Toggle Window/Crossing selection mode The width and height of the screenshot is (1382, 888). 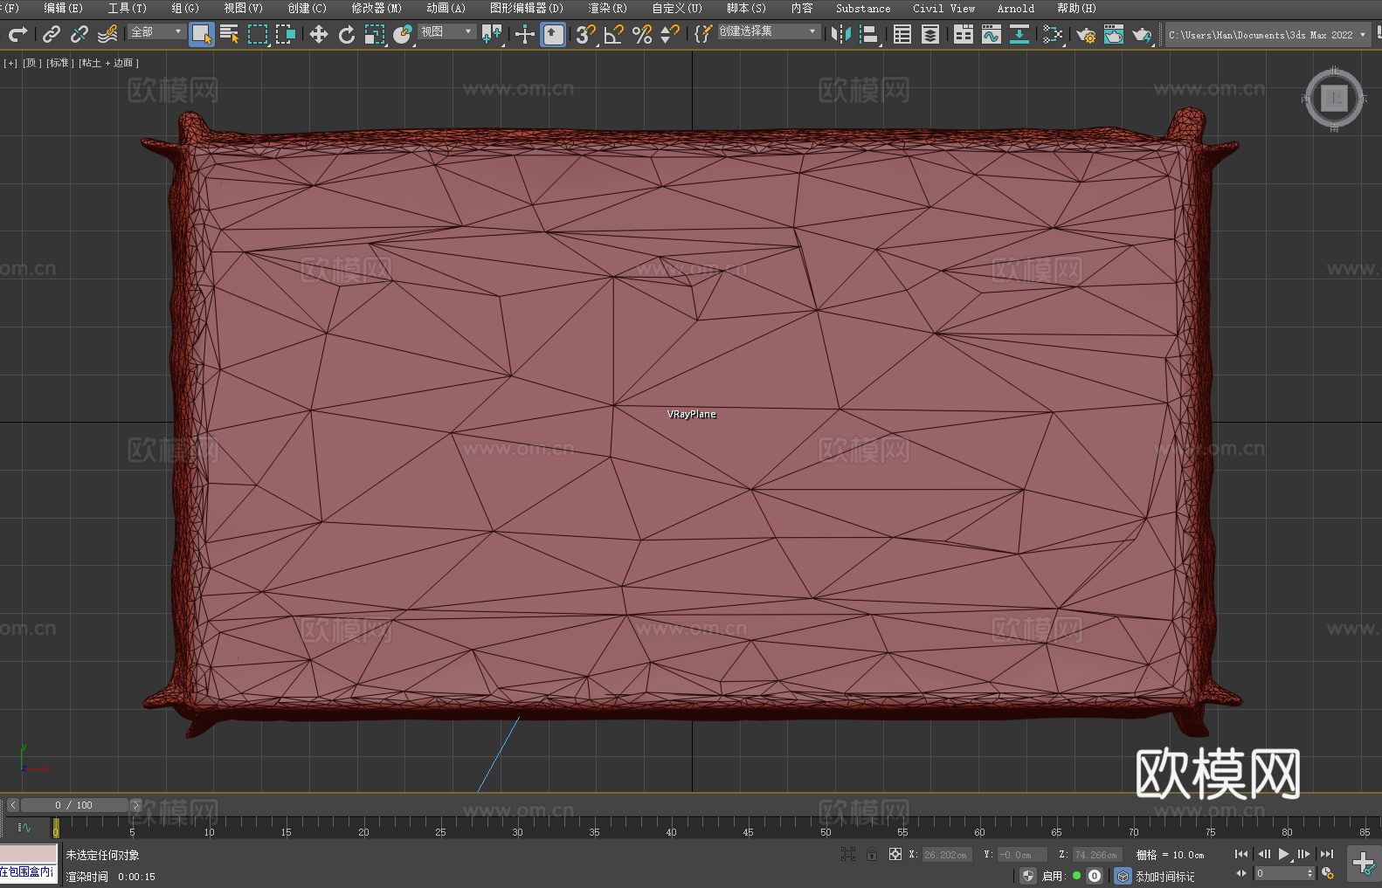(x=286, y=34)
